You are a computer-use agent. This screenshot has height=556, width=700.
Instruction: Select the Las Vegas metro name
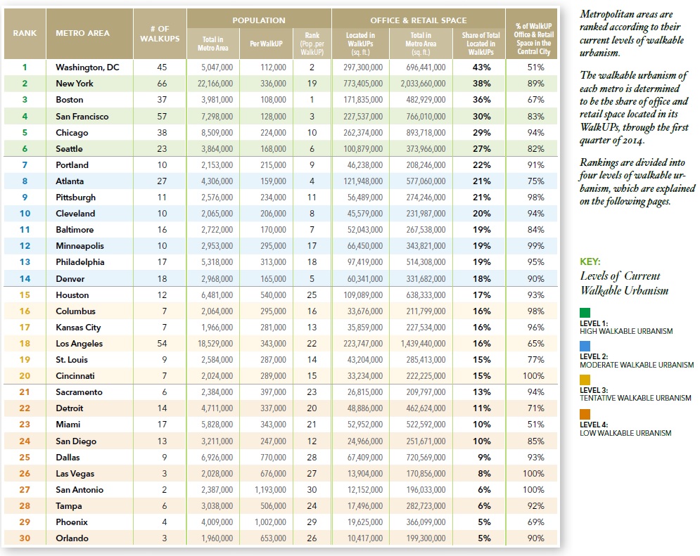[x=75, y=474]
